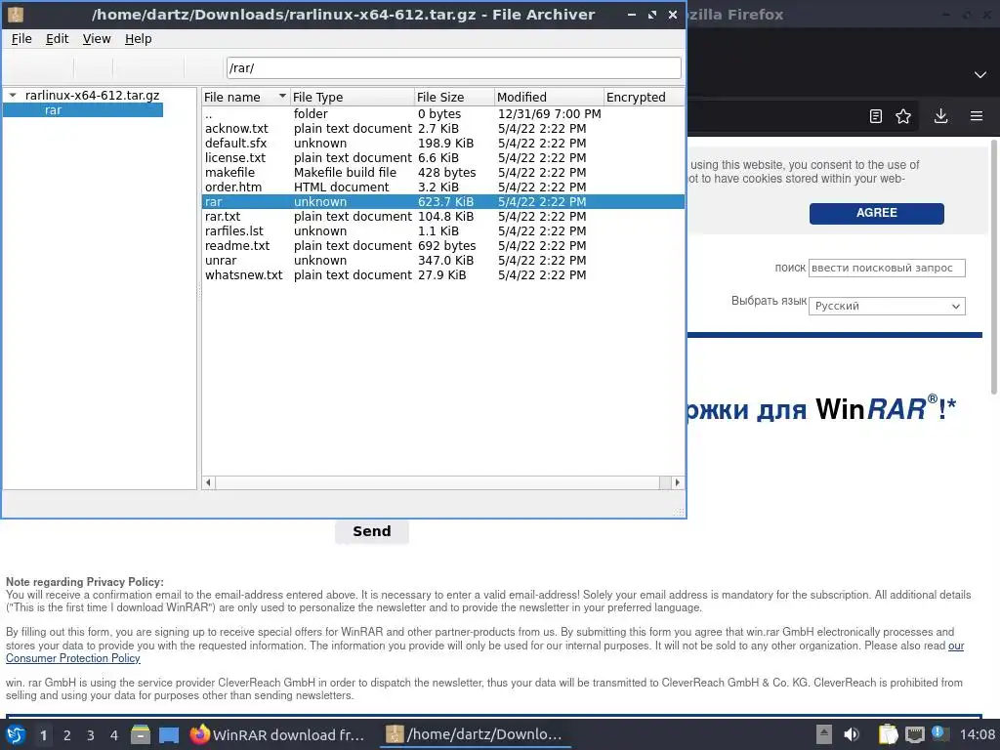This screenshot has width=1000, height=750.
Task: Open removable media eject tray icon
Action: click(824, 734)
